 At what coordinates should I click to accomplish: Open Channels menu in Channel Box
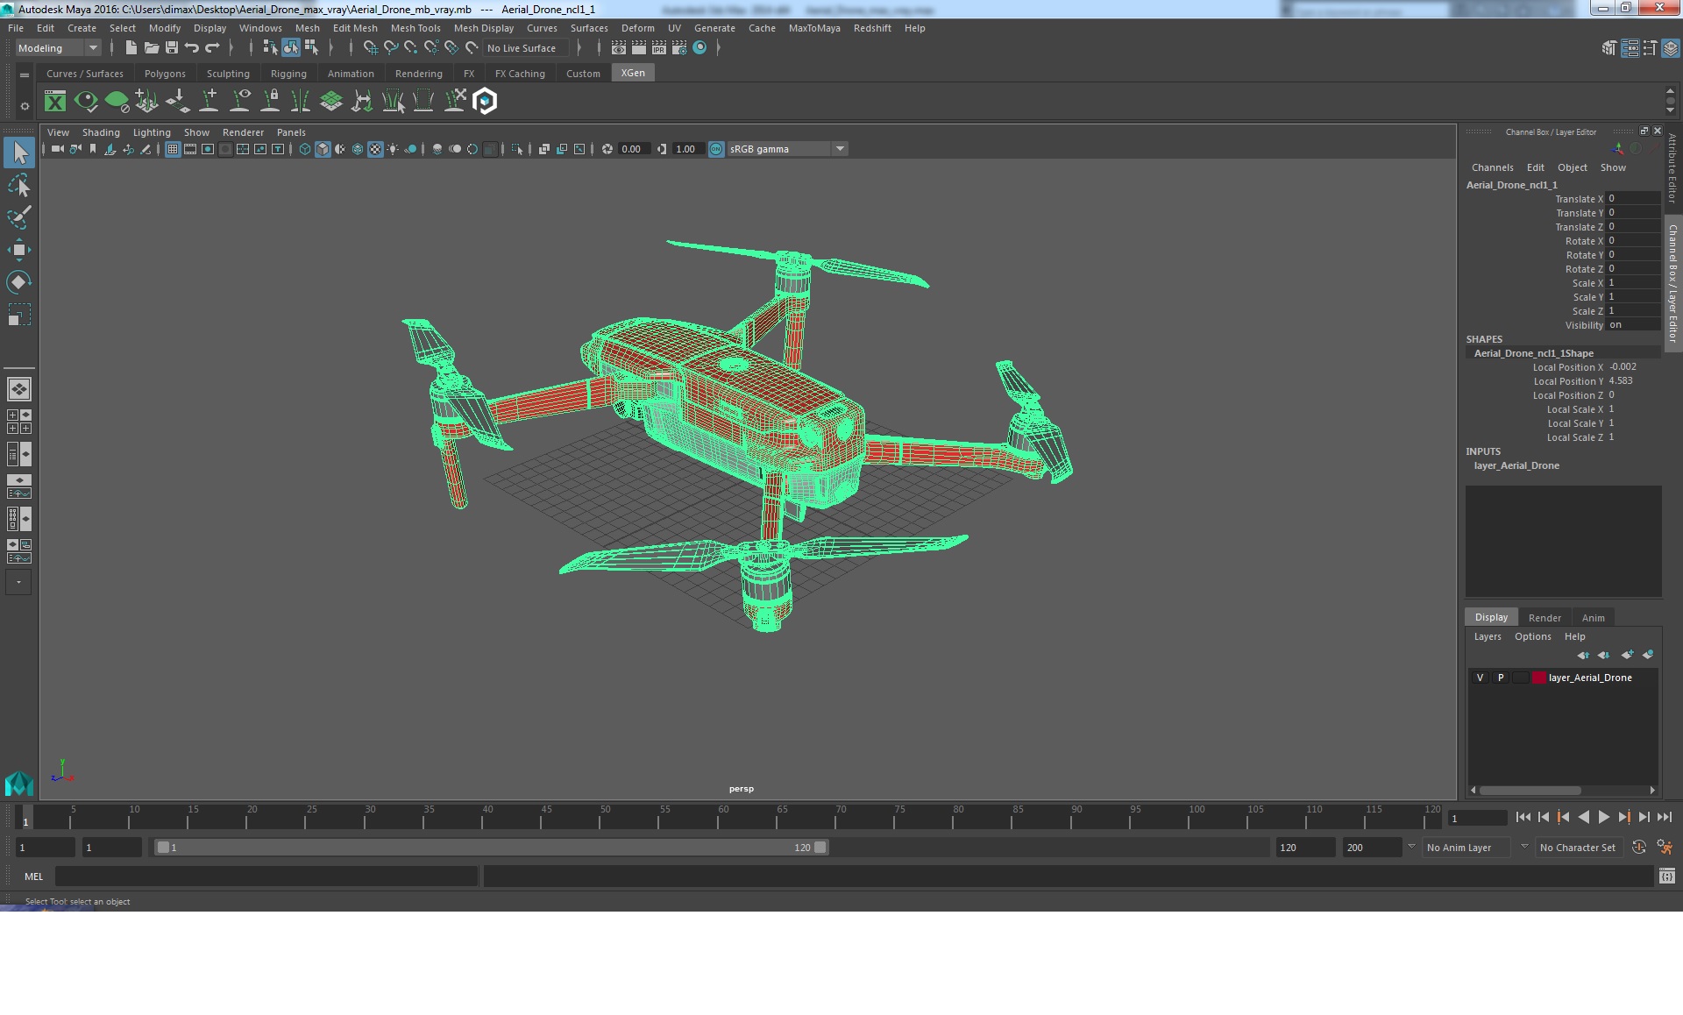point(1492,167)
